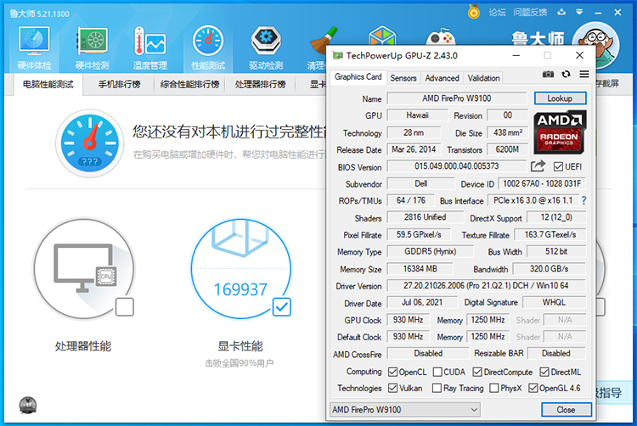This screenshot has width=637, height=426.
Task: Toggle the PhysX checkbox
Action: (494, 388)
